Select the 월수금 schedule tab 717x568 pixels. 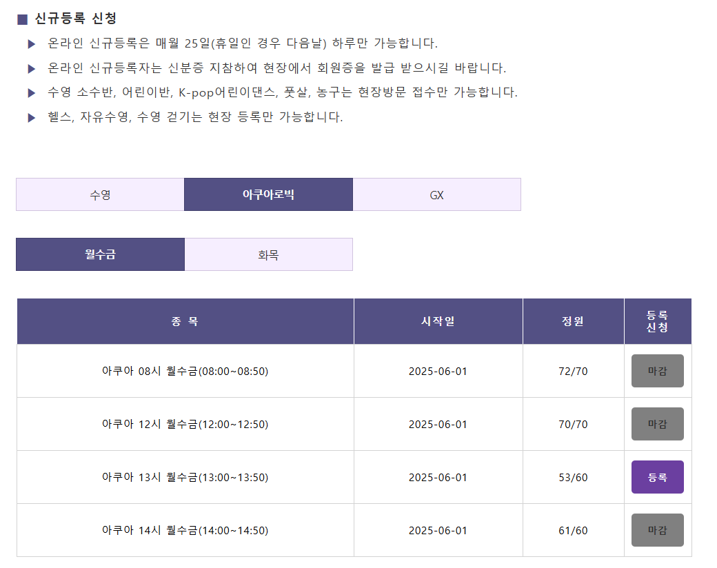[100, 255]
